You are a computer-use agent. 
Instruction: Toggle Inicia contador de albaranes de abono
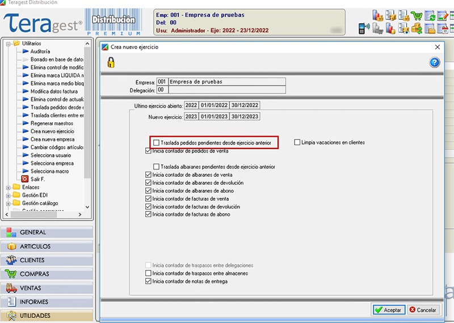[x=148, y=190]
